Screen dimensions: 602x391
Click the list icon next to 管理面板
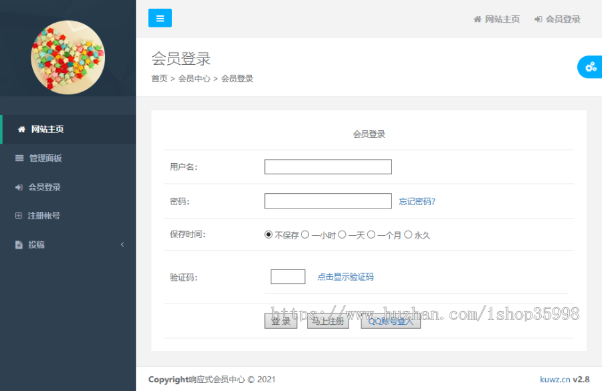tap(19, 158)
